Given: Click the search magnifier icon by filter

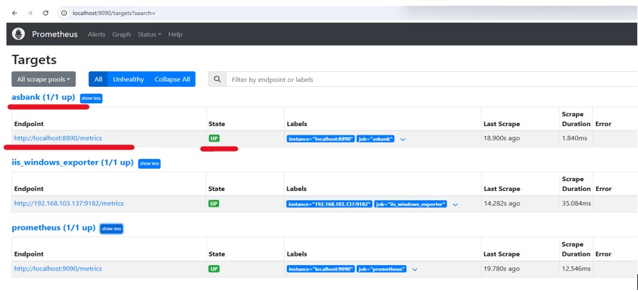Looking at the screenshot, I should coord(218,79).
